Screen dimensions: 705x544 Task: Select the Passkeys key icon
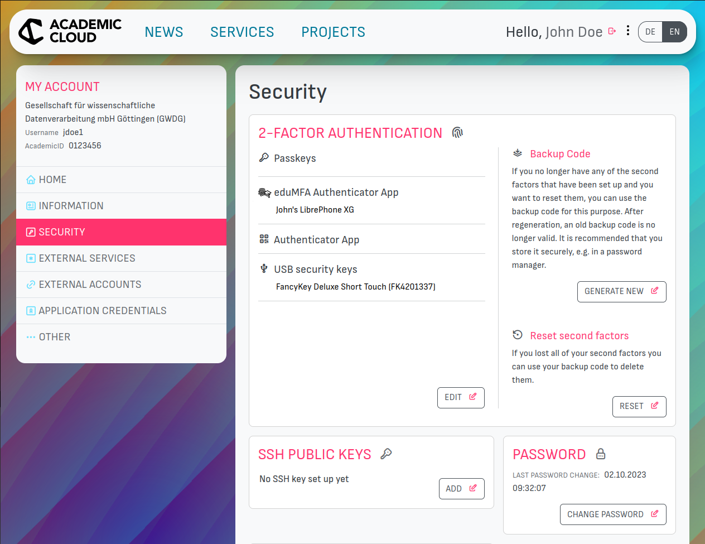pyautogui.click(x=263, y=157)
